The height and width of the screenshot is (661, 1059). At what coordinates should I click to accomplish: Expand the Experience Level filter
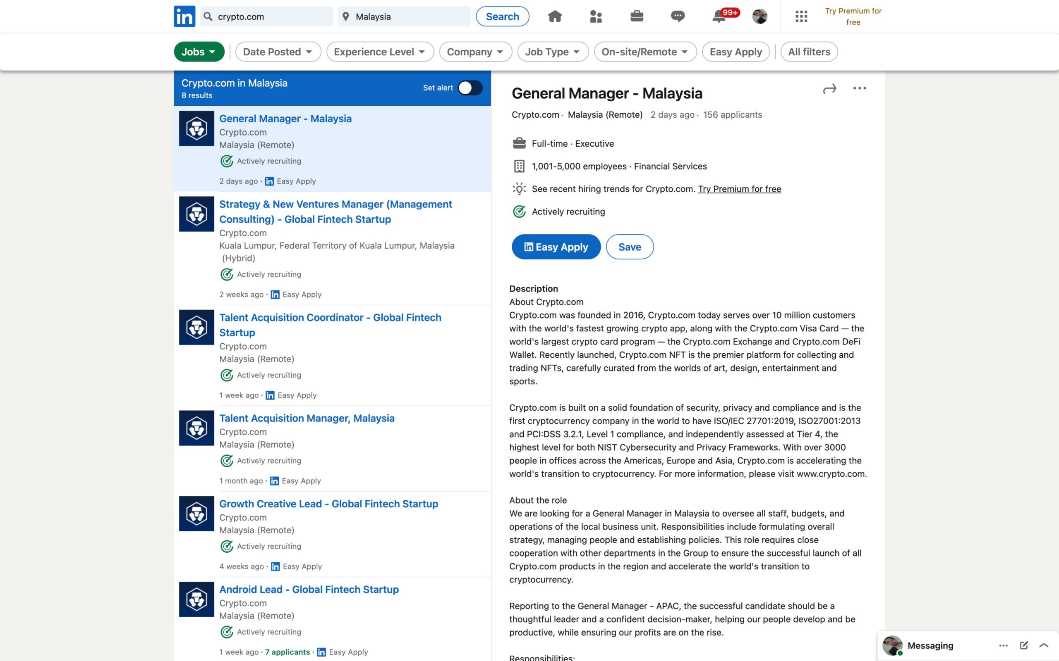click(x=380, y=52)
